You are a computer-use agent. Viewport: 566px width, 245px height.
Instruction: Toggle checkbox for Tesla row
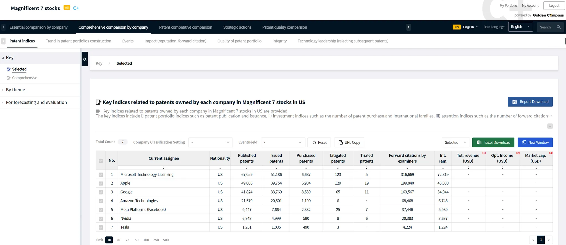pyautogui.click(x=101, y=228)
